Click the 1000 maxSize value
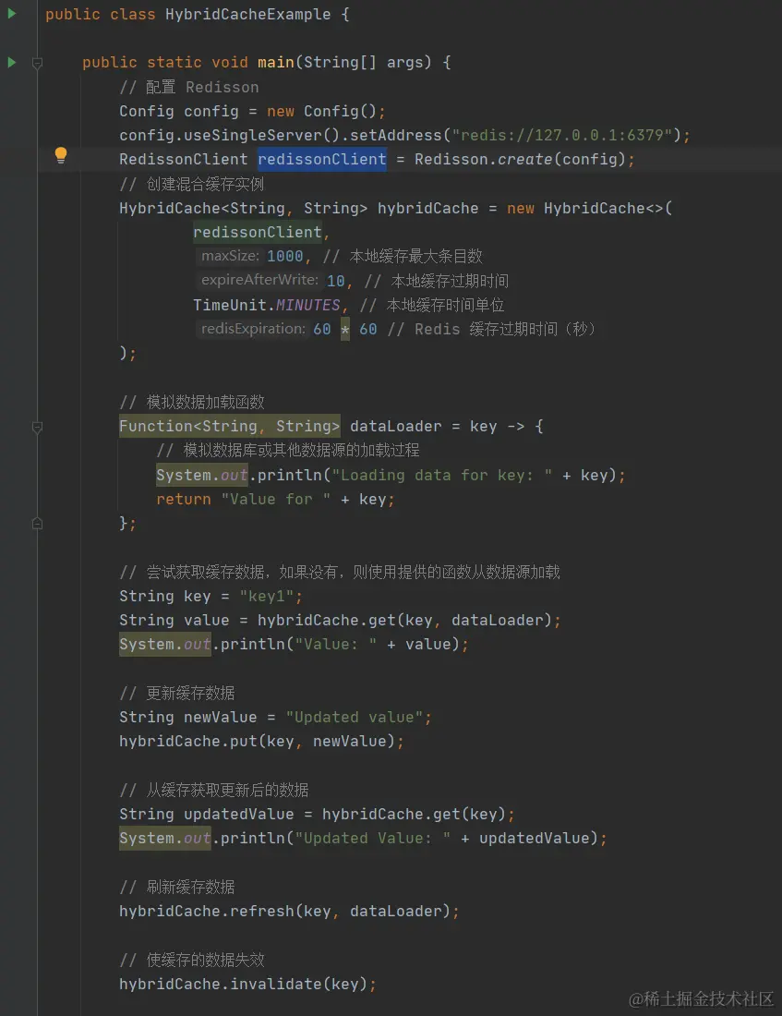This screenshot has width=782, height=1016. [x=285, y=257]
